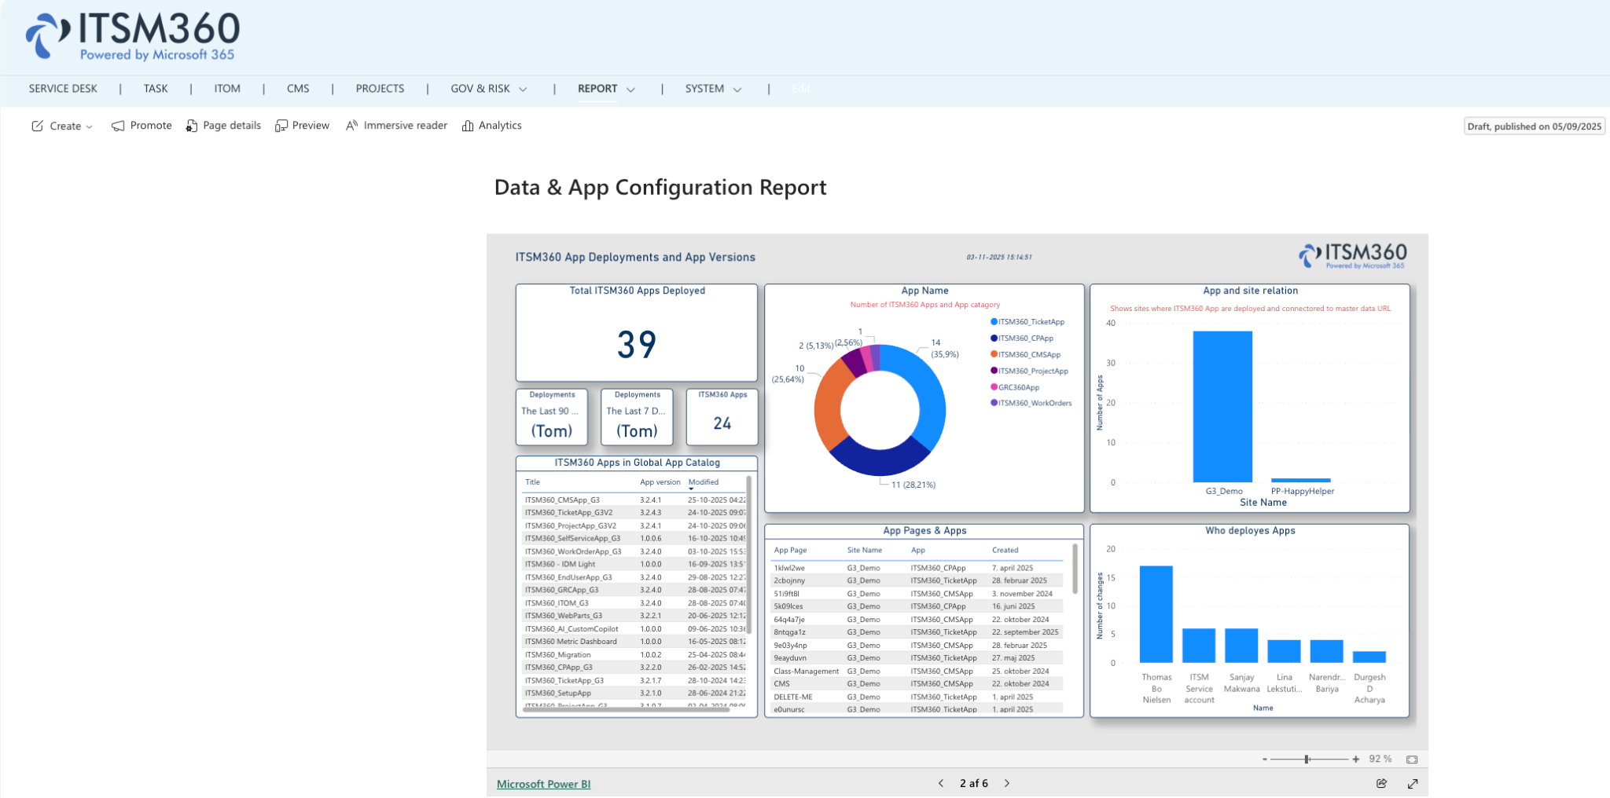This screenshot has width=1610, height=798.
Task: Click the Sanjay Makwana bar
Action: [x=1241, y=646]
